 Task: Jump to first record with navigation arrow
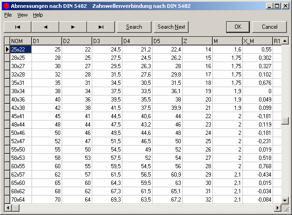click(18, 27)
